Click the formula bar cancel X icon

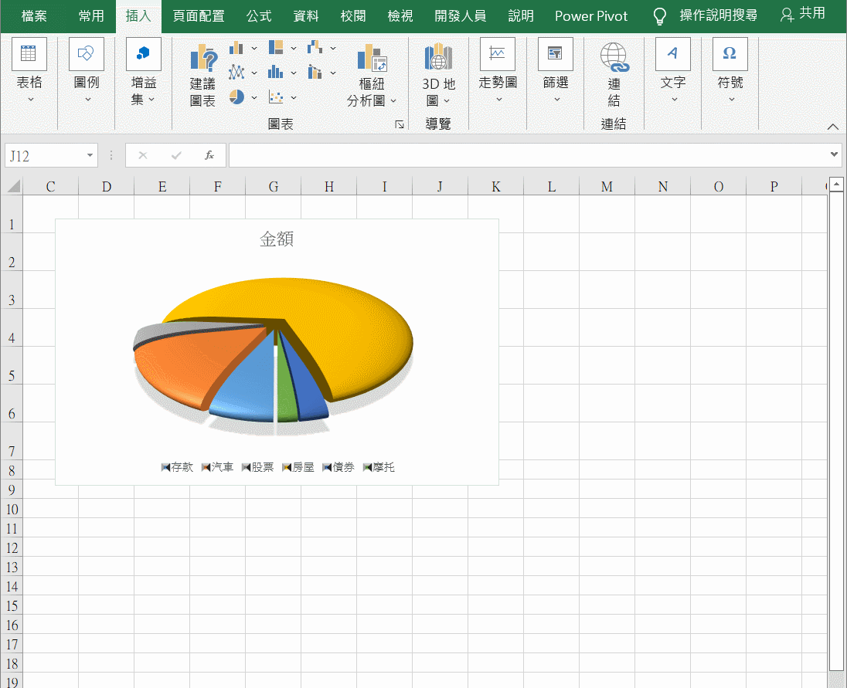tap(143, 155)
